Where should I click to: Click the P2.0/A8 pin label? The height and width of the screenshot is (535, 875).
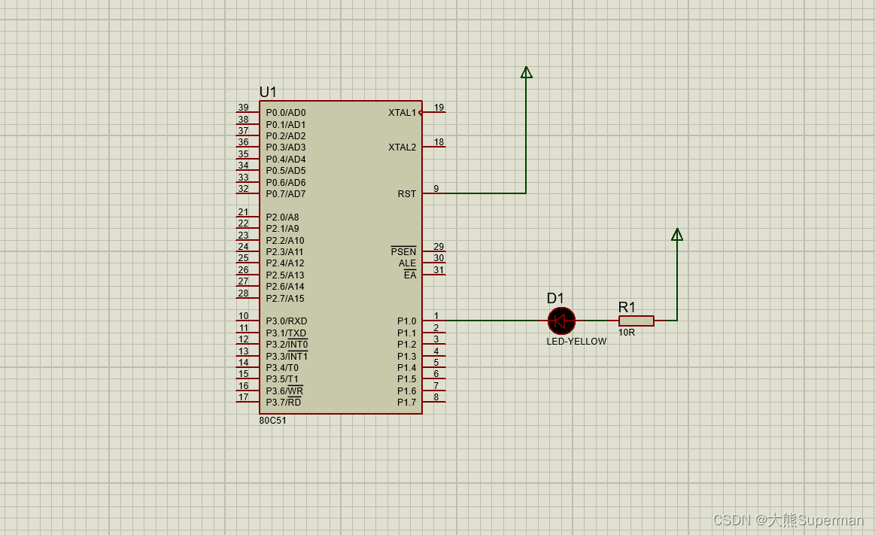pos(282,217)
